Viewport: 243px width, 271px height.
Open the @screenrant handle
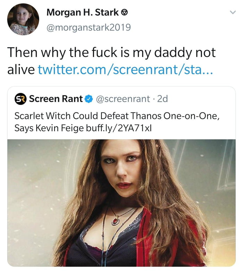122,99
